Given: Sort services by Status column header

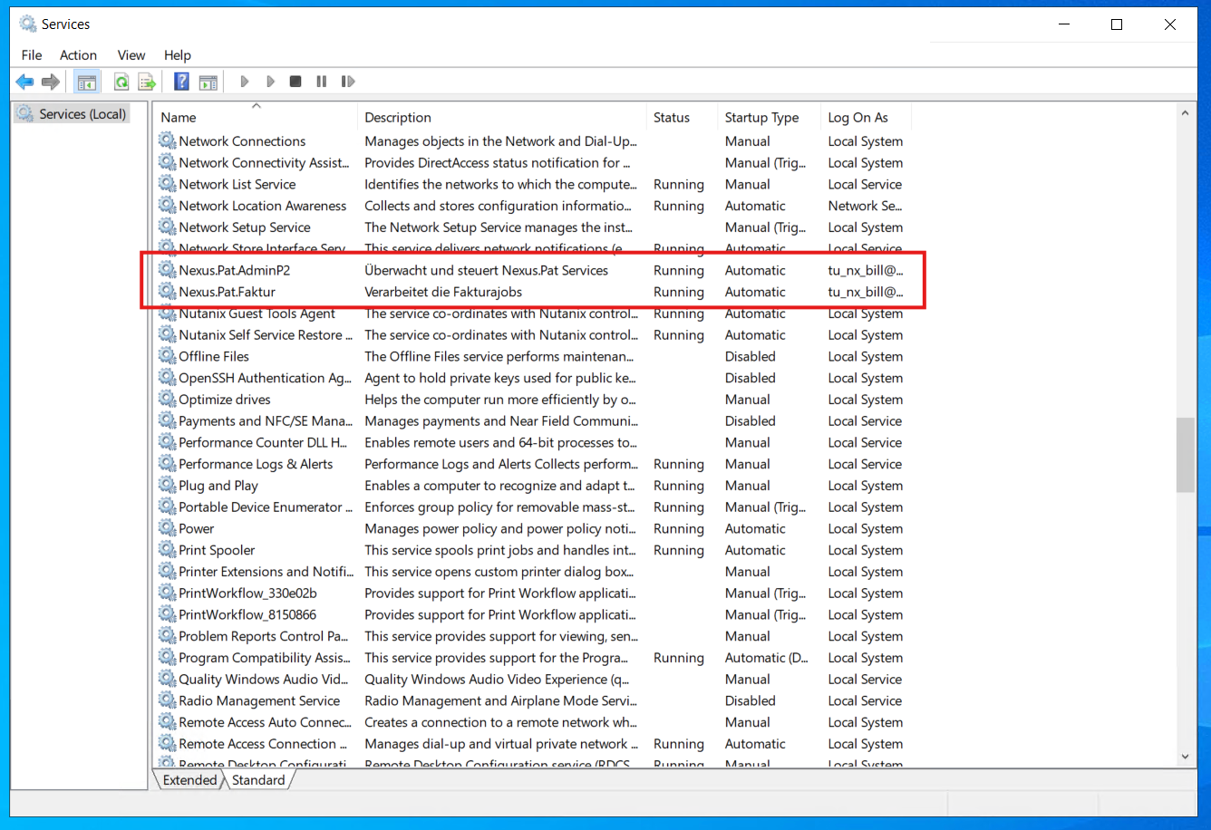Looking at the screenshot, I should point(672,117).
